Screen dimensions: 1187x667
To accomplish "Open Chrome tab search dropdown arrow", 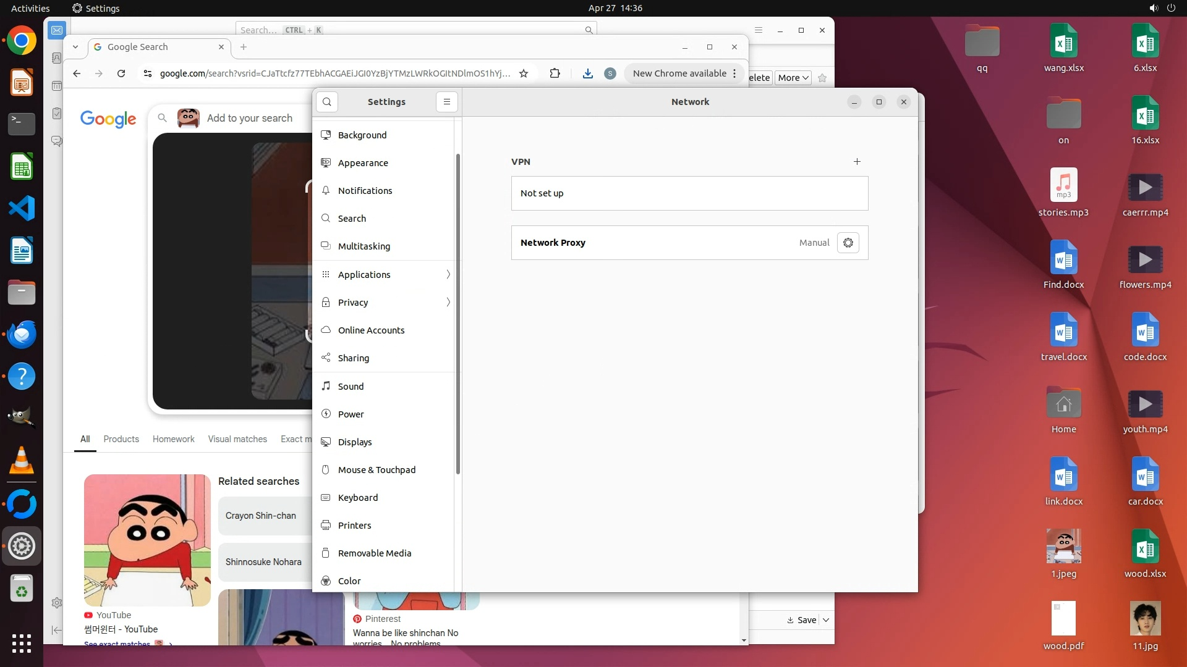I will [75, 47].
